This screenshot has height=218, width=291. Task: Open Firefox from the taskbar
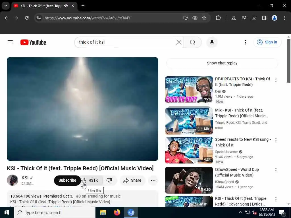click(117, 212)
